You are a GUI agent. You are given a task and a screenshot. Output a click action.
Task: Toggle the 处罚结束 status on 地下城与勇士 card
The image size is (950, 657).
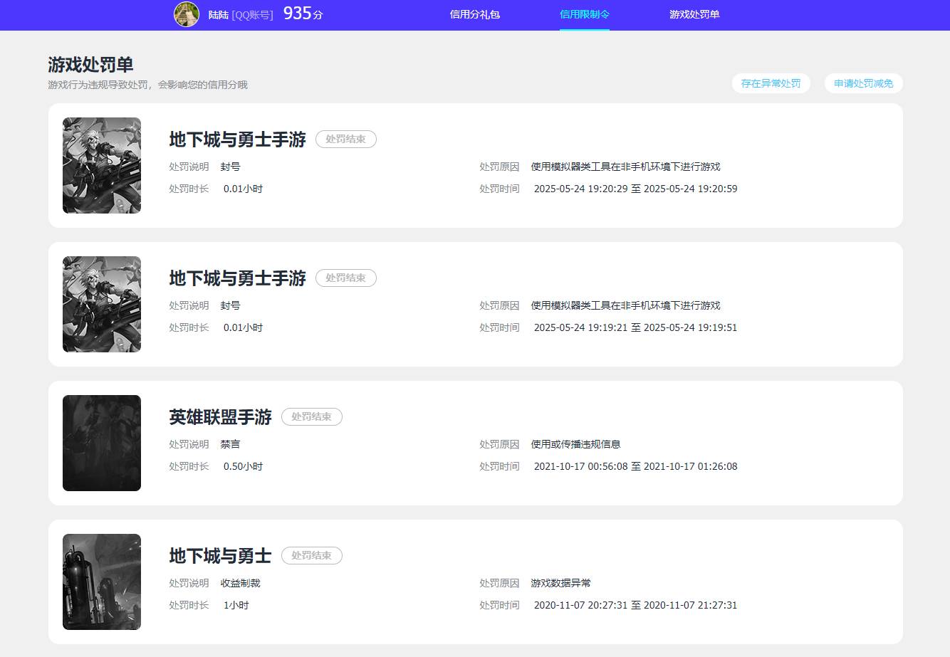point(312,556)
